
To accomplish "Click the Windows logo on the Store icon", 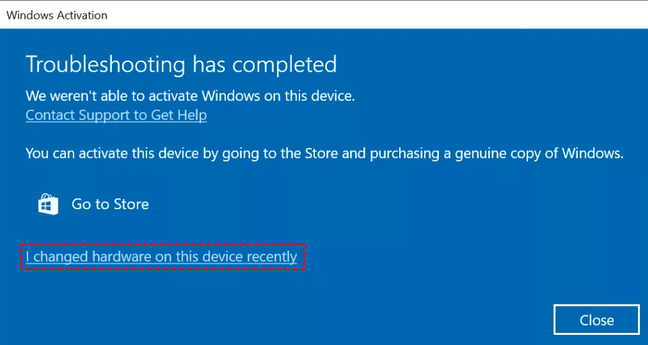I will click(49, 206).
